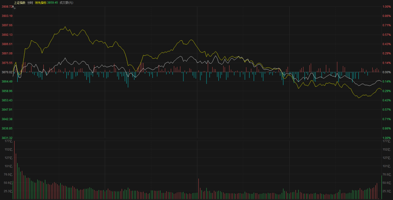393x200 pixels.
Task: Click the yellow line's lowest point
Action: tap(359, 98)
